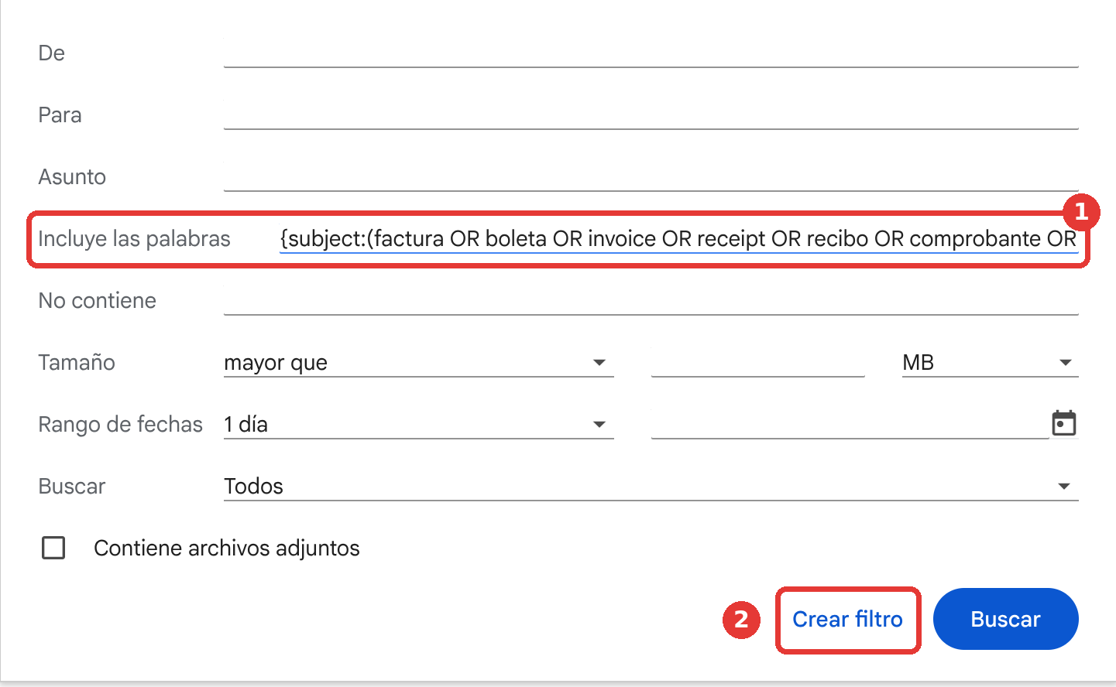Click the date field beside the calendar icon
The height and width of the screenshot is (687, 1116).
pyautogui.click(x=850, y=424)
